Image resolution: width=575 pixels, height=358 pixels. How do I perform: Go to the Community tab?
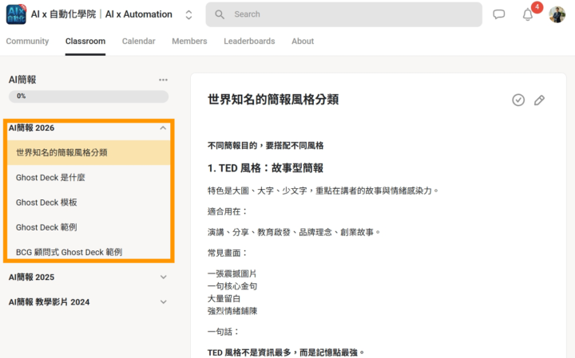tap(27, 41)
